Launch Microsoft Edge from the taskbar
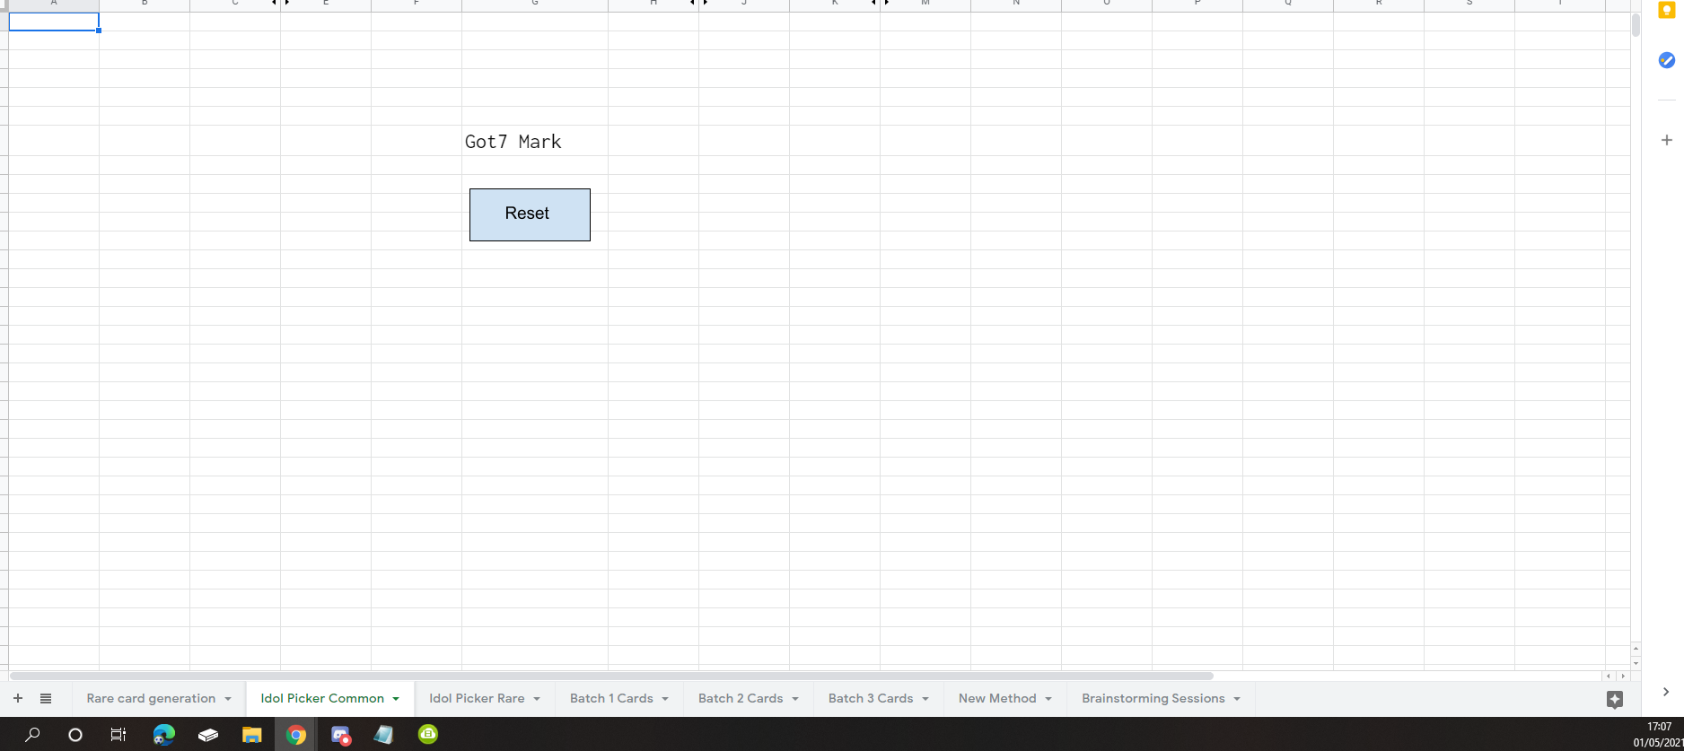The width and height of the screenshot is (1684, 751). click(x=163, y=735)
